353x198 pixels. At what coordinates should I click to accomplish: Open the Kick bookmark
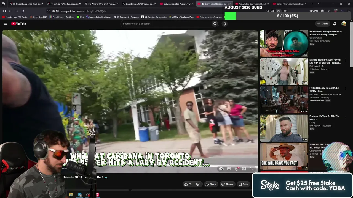[80, 17]
